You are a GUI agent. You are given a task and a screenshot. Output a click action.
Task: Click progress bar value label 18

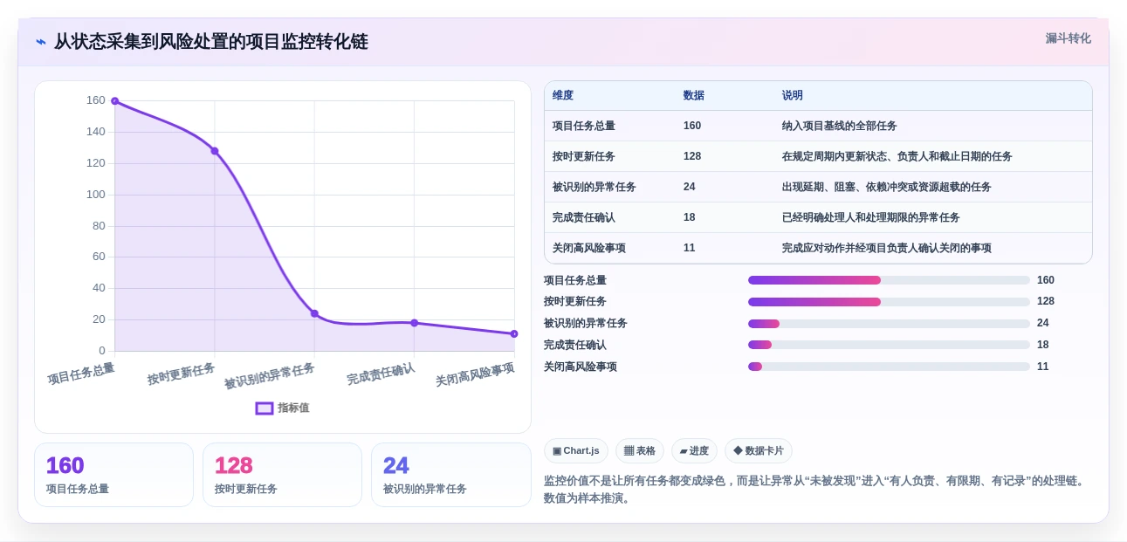pos(1043,345)
